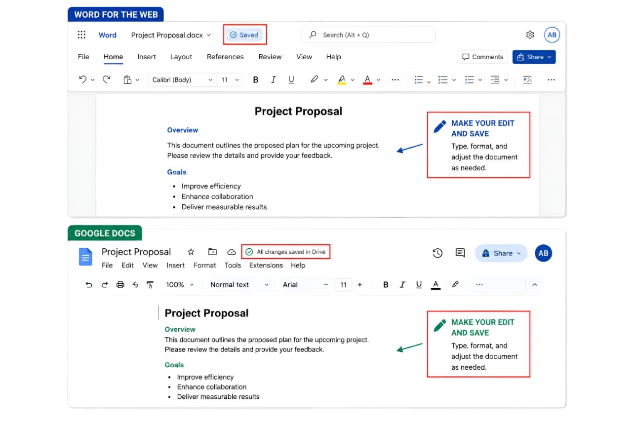Open the Google Docs toolbar More ellipsis

point(479,285)
